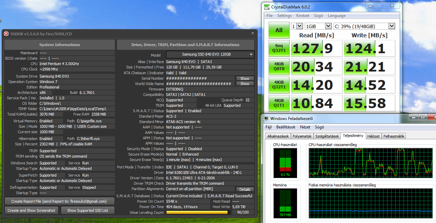Run All CrystalDiskMark benchmarks

[x=279, y=31]
